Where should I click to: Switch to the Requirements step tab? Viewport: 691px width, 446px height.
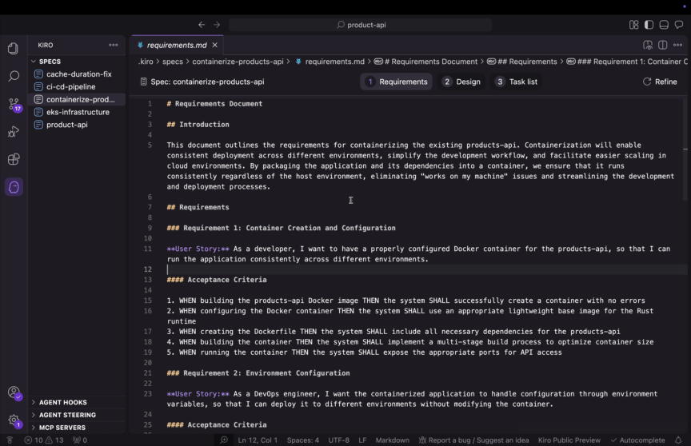[x=396, y=82]
